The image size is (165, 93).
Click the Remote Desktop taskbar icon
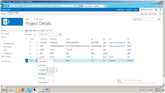coord(35,90)
